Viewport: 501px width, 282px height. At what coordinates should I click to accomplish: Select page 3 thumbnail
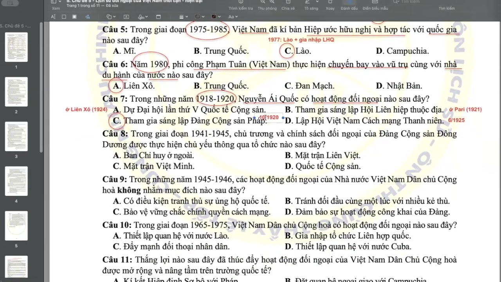tap(16, 136)
